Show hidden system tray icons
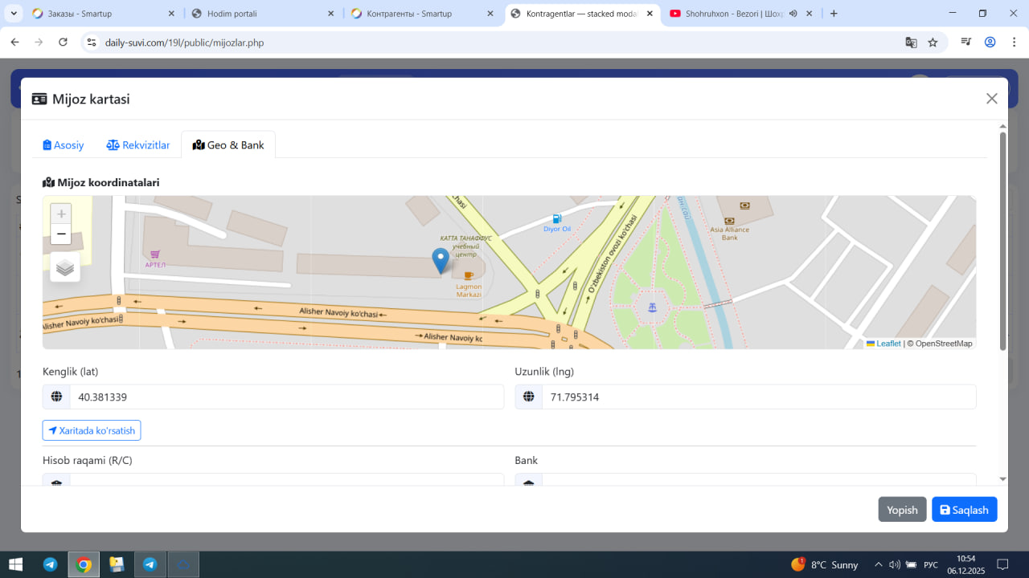1029x578 pixels. [x=878, y=564]
